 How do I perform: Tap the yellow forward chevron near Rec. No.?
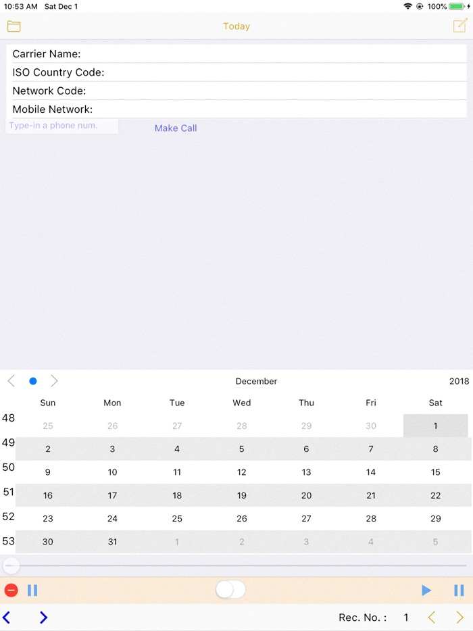tap(459, 617)
